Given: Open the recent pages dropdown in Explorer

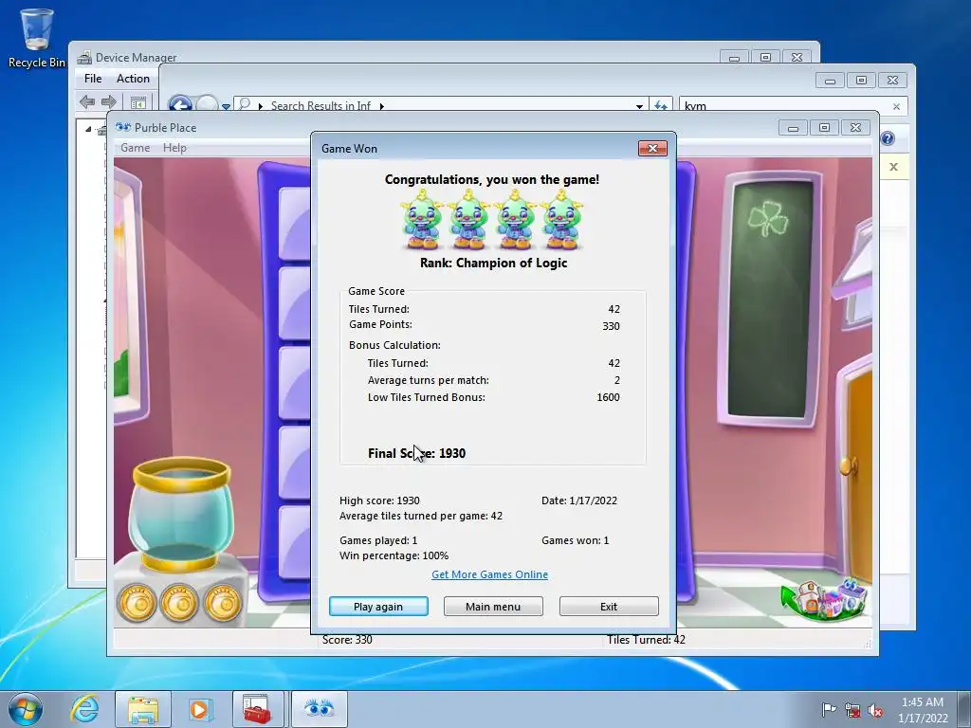Looking at the screenshot, I should [226, 106].
